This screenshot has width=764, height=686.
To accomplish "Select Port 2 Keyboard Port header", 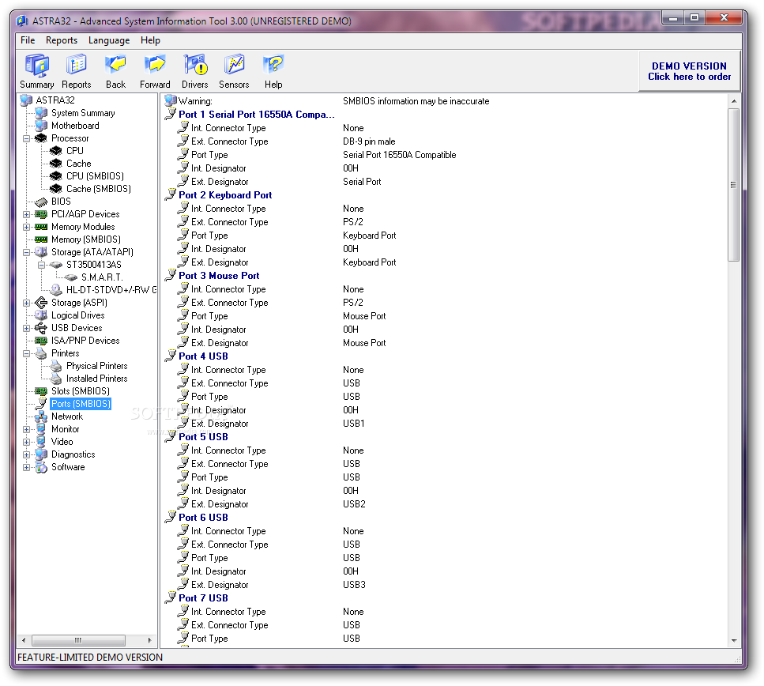I will [x=225, y=195].
